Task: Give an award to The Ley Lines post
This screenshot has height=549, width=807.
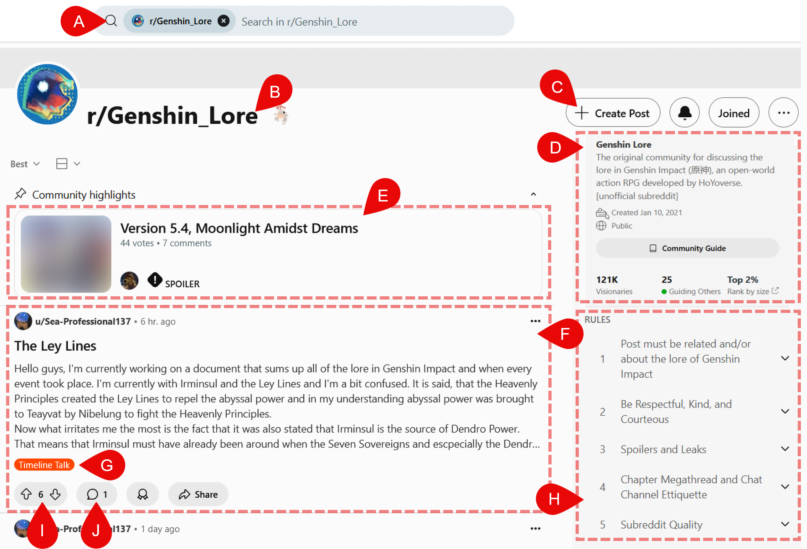Action: pyautogui.click(x=143, y=494)
